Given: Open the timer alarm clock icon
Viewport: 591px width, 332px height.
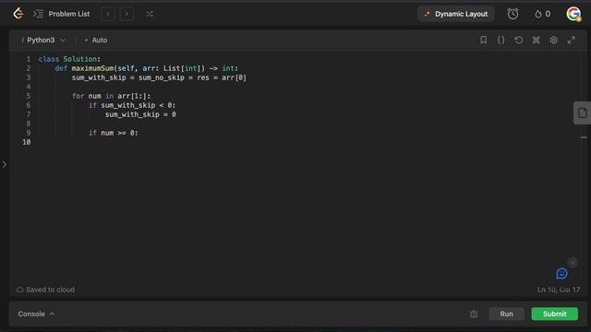Looking at the screenshot, I should pyautogui.click(x=513, y=14).
